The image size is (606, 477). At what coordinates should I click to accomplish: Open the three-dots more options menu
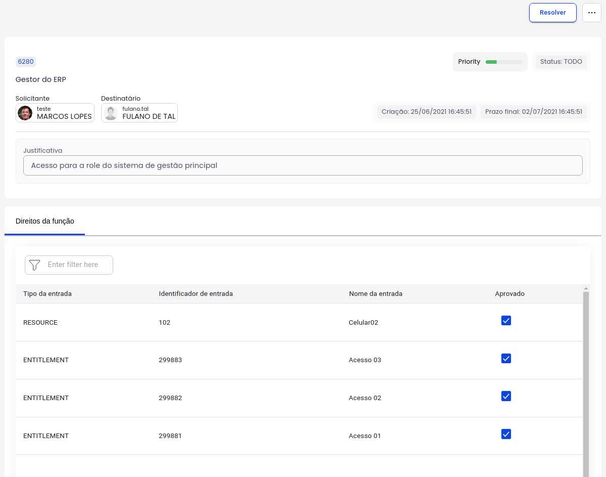coord(591,13)
